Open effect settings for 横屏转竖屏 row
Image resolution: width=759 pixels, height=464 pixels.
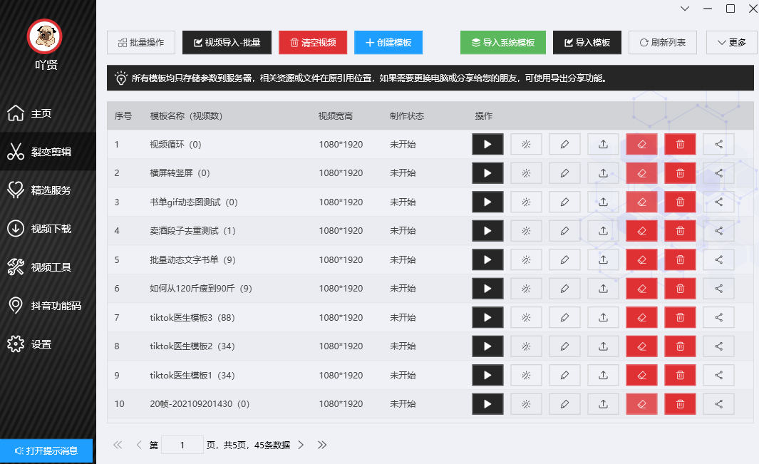(526, 173)
